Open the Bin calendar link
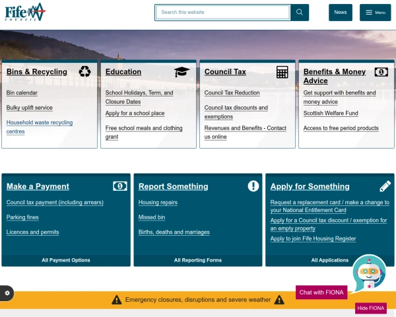The image size is (396, 317). pyautogui.click(x=22, y=93)
